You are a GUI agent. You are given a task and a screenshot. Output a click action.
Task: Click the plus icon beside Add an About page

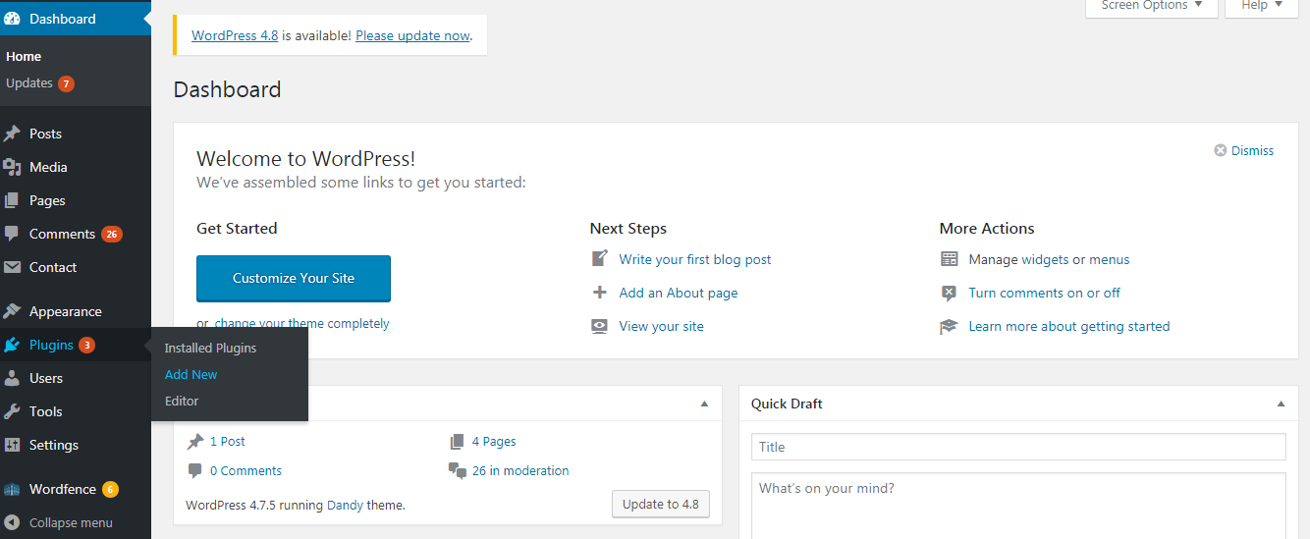tap(600, 293)
